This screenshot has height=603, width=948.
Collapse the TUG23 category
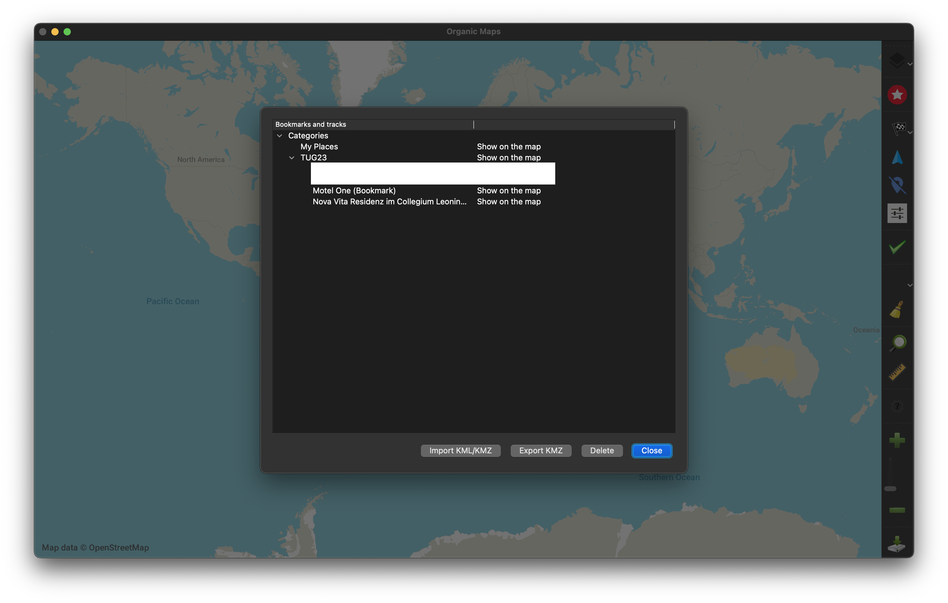(291, 158)
